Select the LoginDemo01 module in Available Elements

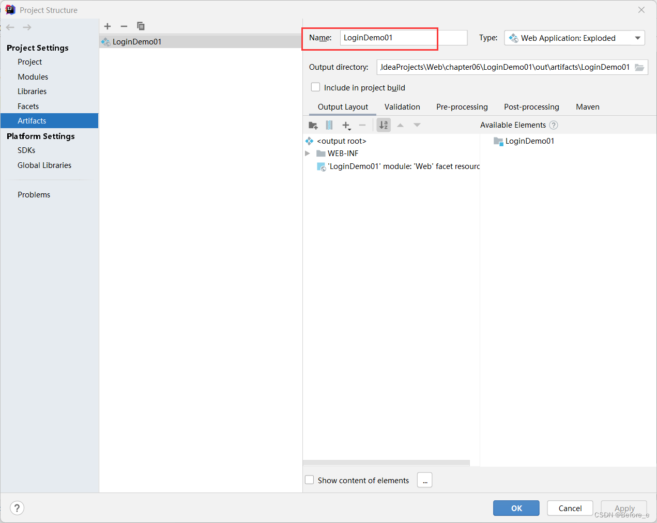(x=524, y=141)
